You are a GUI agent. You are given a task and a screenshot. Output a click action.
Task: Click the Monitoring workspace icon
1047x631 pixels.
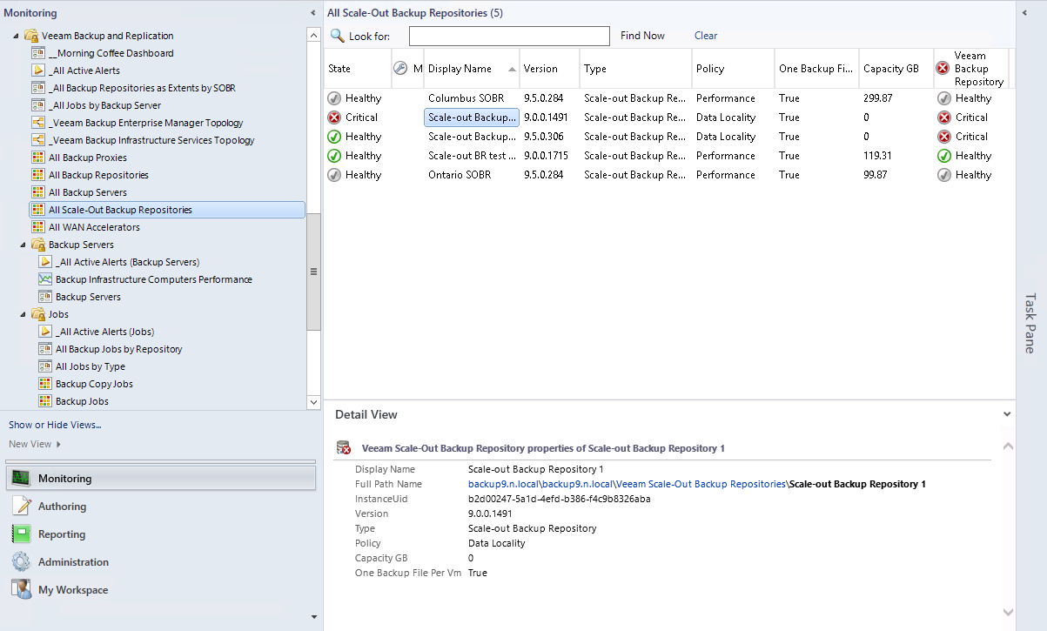(x=22, y=478)
